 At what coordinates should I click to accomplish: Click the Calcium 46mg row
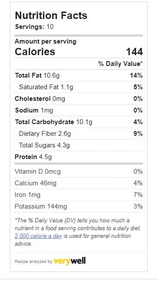click(x=79, y=183)
